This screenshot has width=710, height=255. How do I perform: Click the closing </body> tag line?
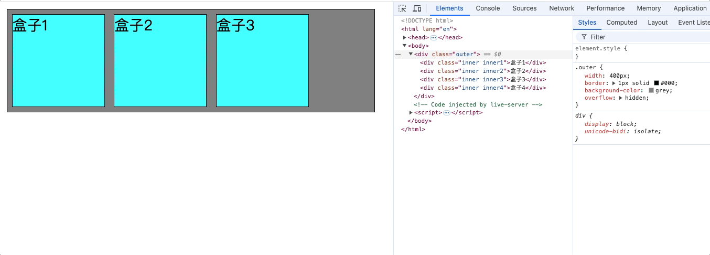tap(419, 121)
